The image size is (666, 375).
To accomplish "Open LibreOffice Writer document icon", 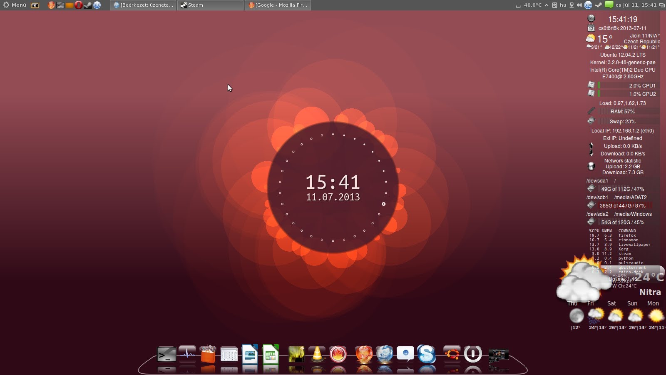I will coord(250,355).
